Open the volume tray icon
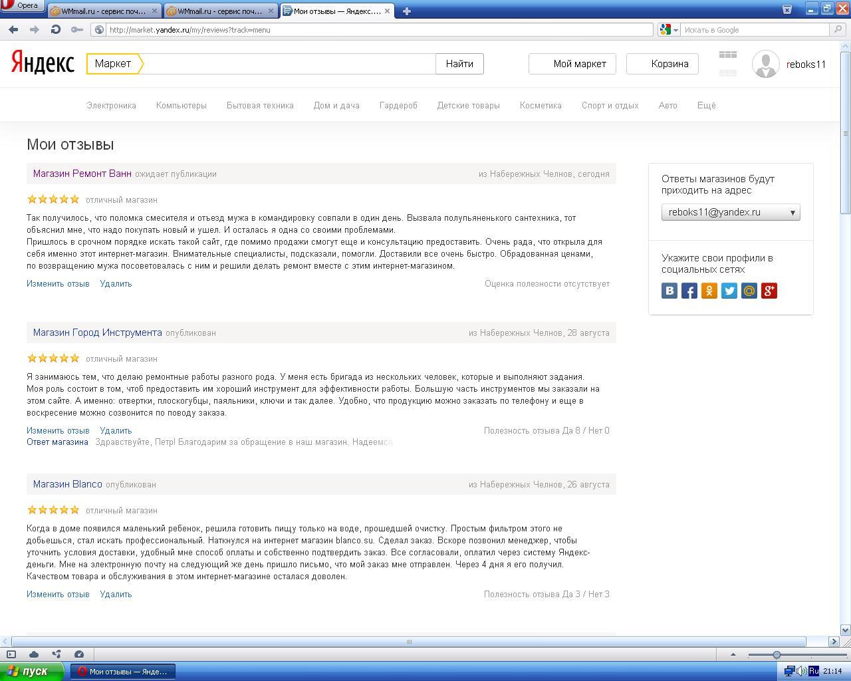The image size is (851, 681). [802, 671]
